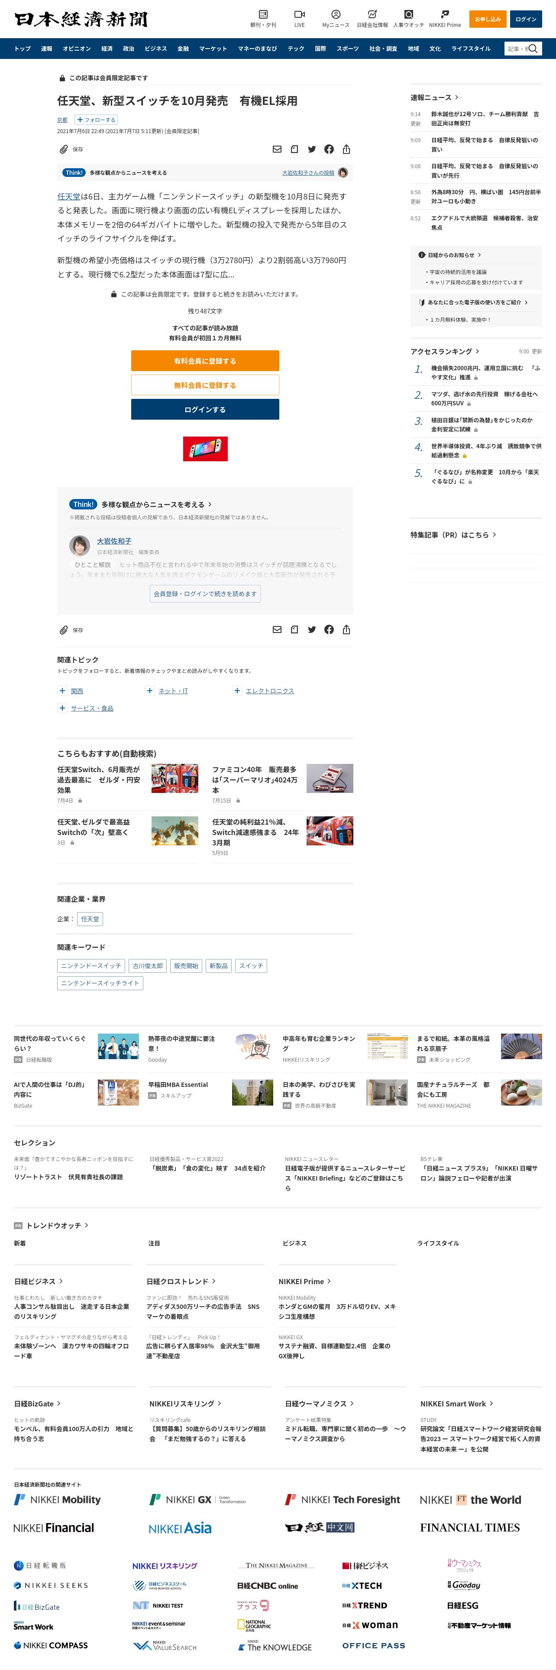Open 日経クロストレンド section chevron

coord(213,1281)
